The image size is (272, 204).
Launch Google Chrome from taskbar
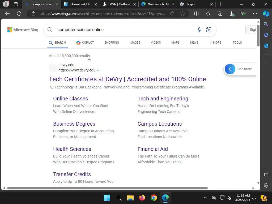tap(154, 198)
